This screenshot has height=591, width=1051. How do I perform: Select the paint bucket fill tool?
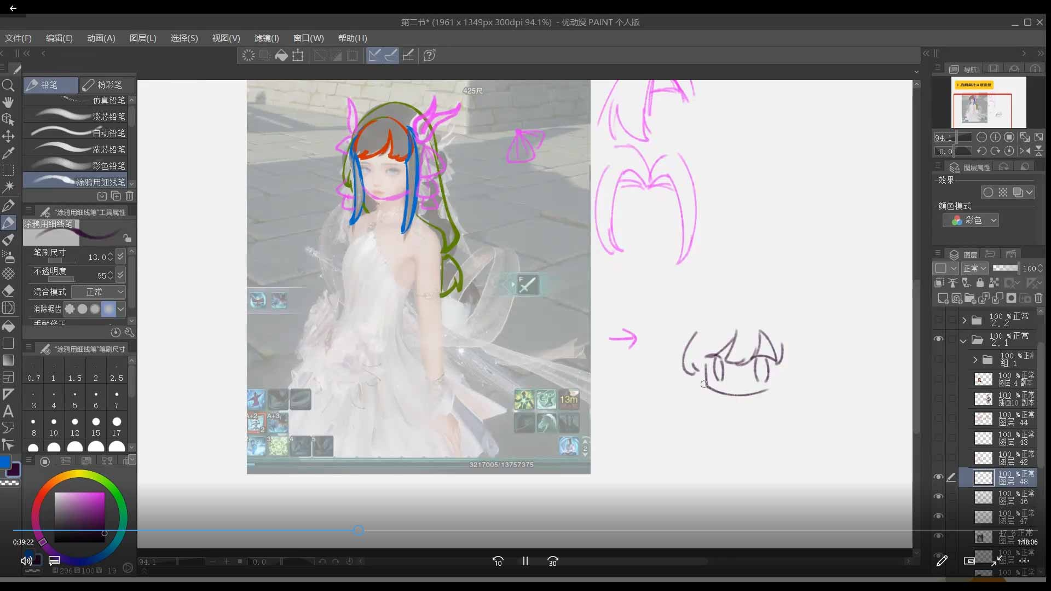coord(8,326)
